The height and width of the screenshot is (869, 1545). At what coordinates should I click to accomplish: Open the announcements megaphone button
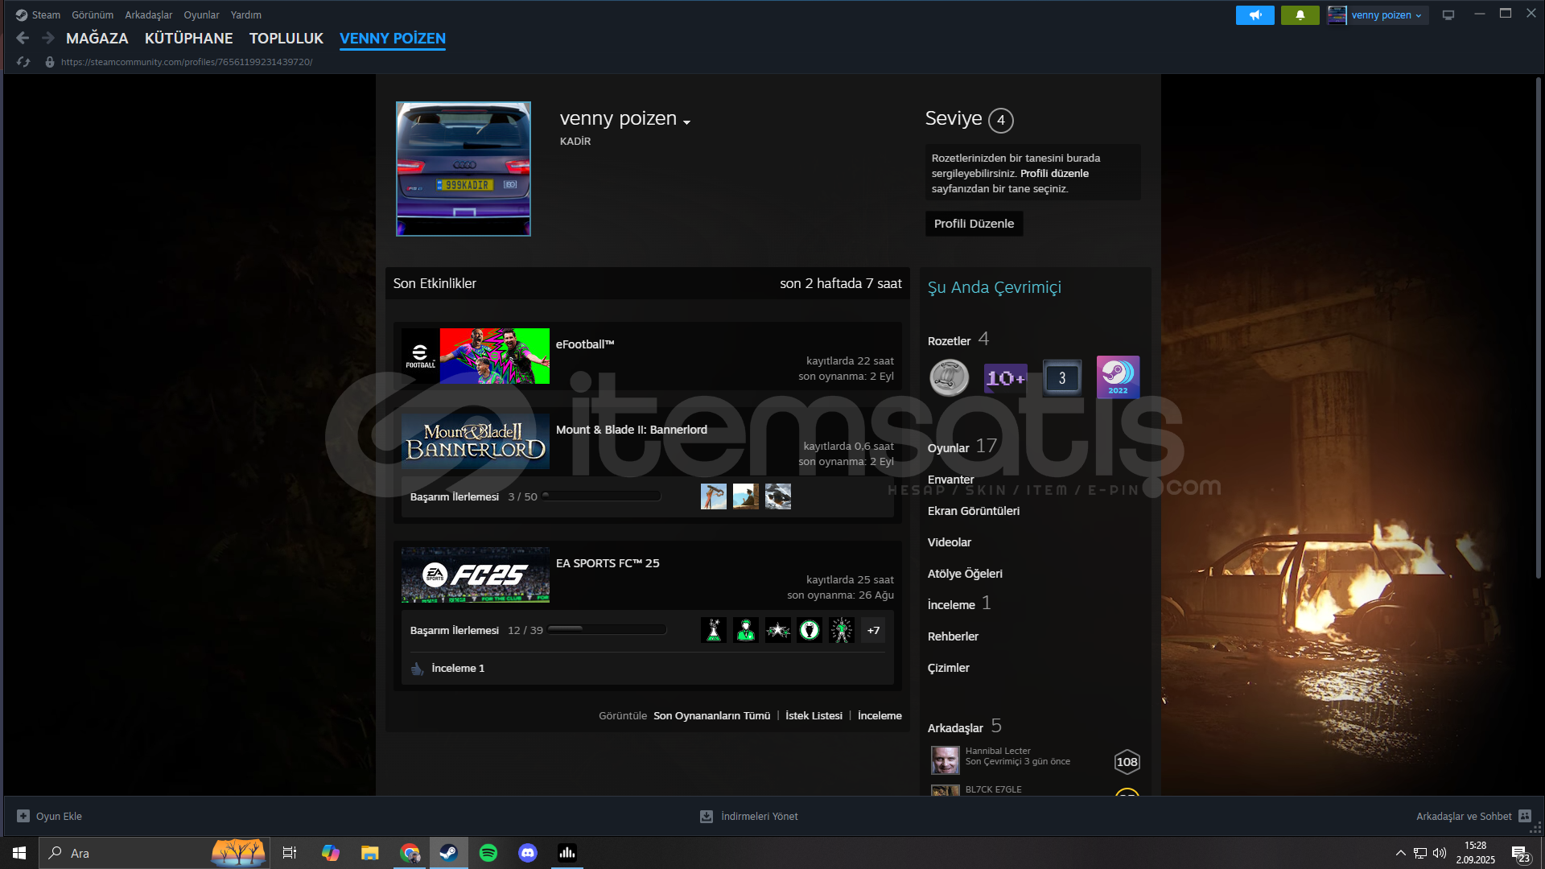click(1255, 15)
